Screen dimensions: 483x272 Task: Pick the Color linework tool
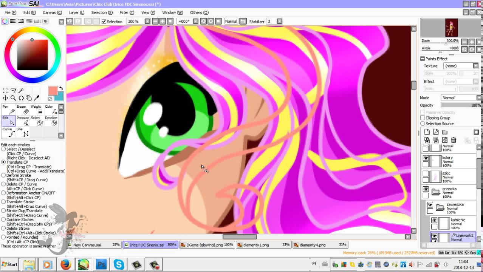point(51,110)
